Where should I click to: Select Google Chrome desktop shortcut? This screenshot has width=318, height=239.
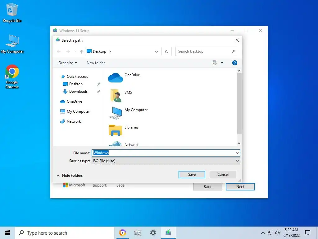point(12,77)
